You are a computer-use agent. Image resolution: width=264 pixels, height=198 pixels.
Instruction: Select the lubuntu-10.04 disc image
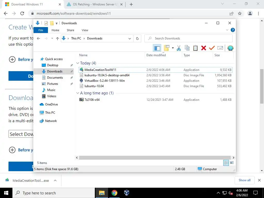point(155,86)
